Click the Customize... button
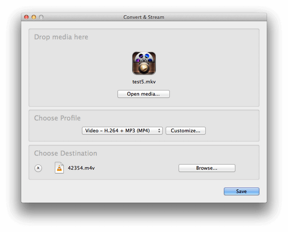This screenshot has width=288, height=232. (185, 131)
